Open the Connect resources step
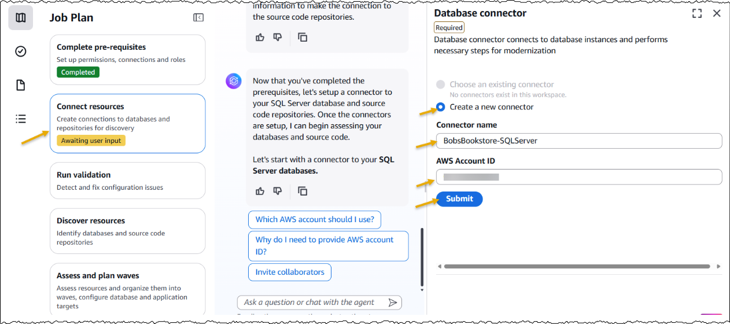730x324 pixels. point(127,123)
